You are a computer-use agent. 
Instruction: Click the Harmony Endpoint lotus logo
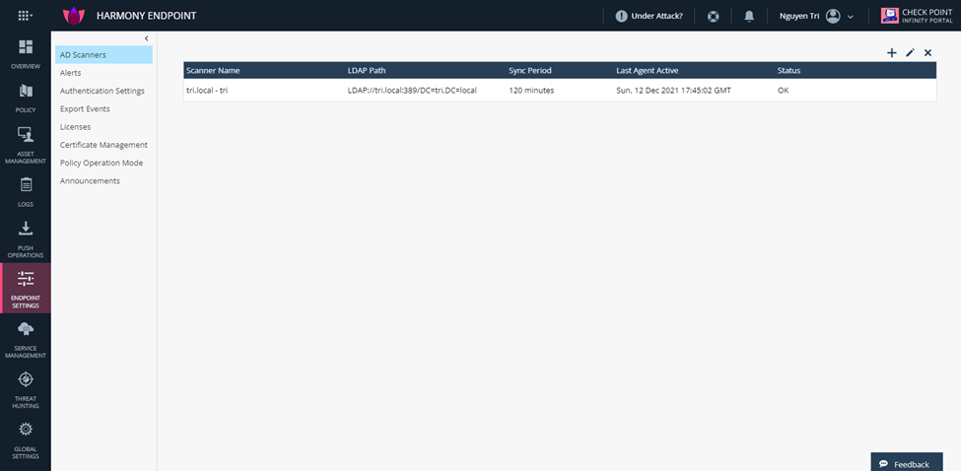point(74,16)
